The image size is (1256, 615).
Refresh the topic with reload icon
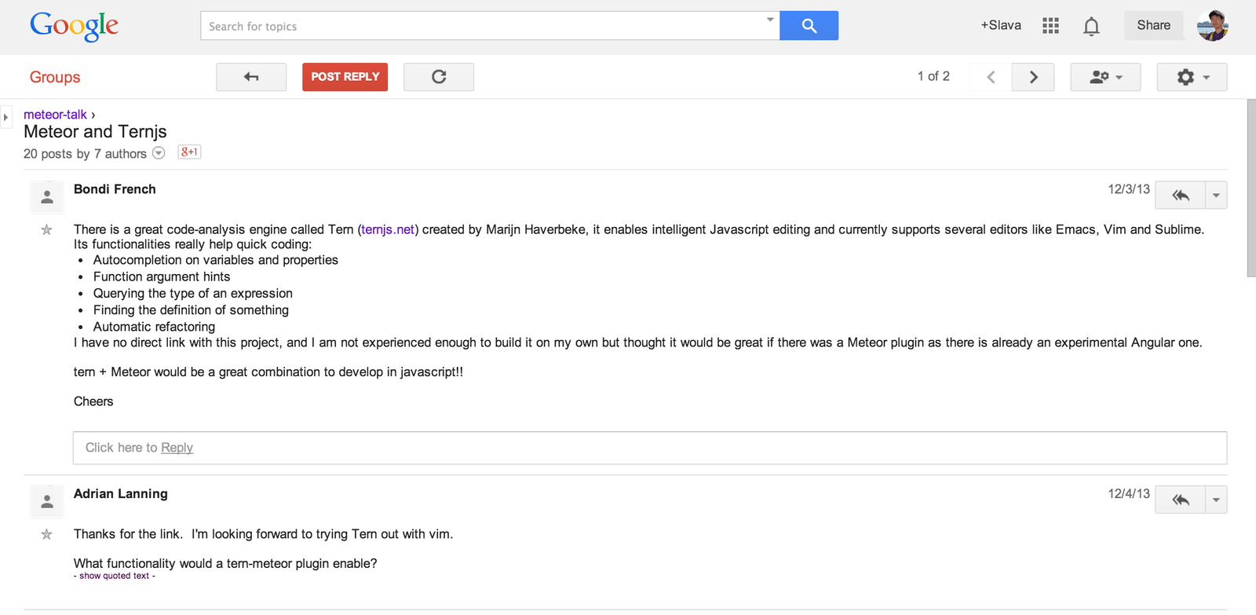[x=439, y=77]
